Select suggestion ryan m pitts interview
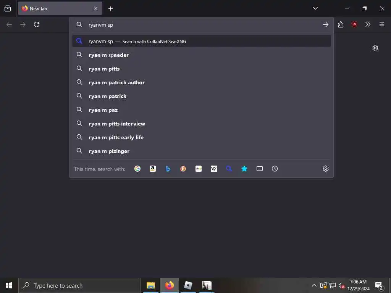The width and height of the screenshot is (391, 293). (202, 124)
